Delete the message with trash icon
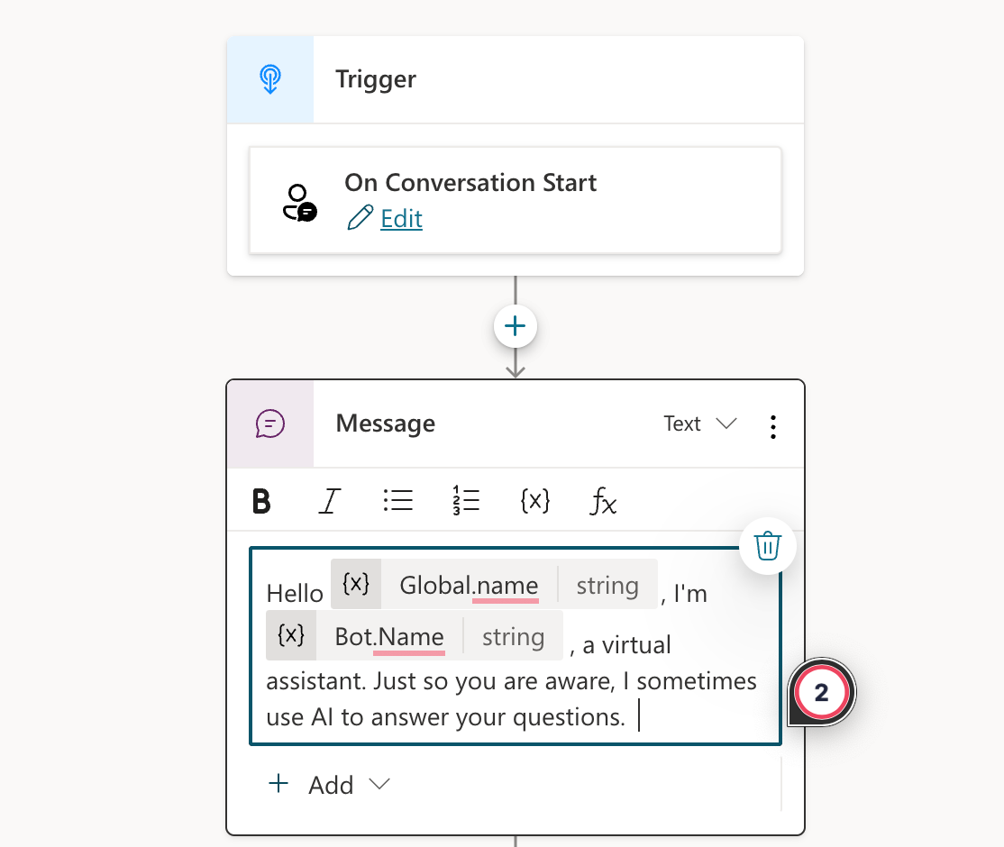1004x847 pixels. (767, 546)
